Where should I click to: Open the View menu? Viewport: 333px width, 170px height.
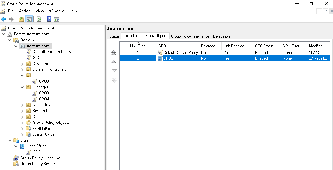(x=40, y=11)
